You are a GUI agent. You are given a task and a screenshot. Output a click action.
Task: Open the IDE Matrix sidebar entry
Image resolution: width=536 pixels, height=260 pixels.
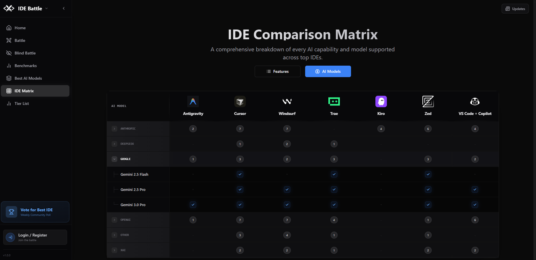pos(24,91)
